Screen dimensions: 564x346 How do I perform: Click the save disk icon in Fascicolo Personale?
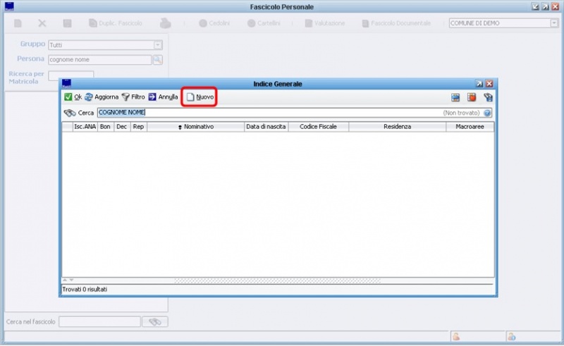coord(67,23)
